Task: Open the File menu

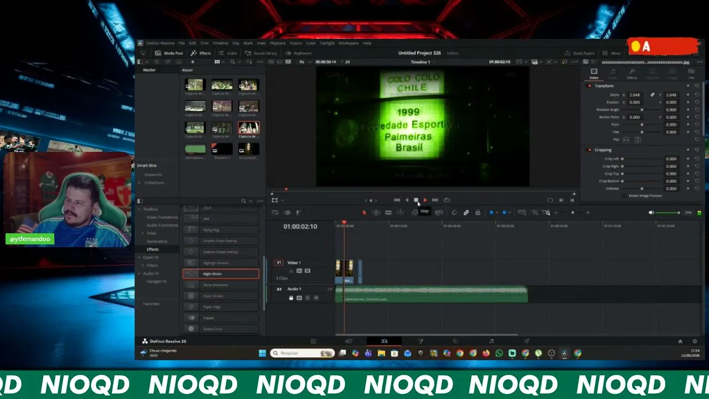Action: (x=182, y=43)
